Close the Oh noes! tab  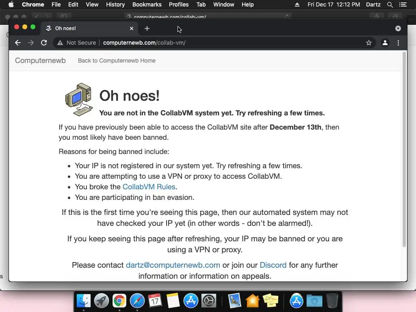click(x=132, y=28)
